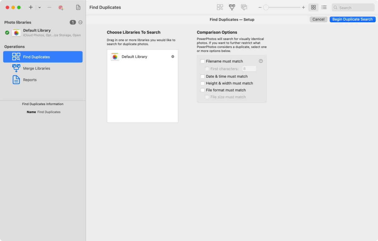Enable File format must match
This screenshot has height=241, width=378.
click(203, 90)
